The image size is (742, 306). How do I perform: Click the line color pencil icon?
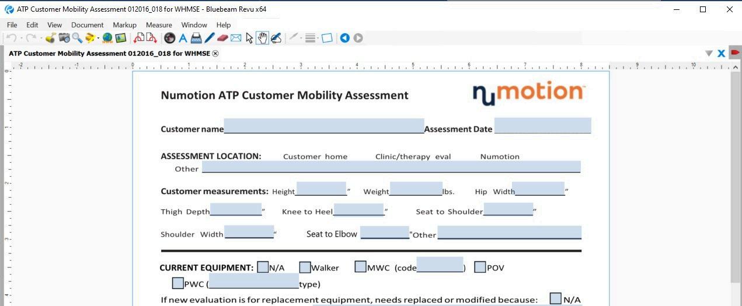tap(293, 37)
